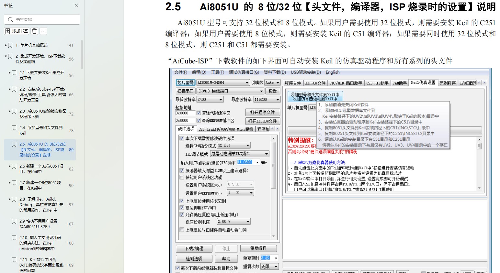Enable 使能用户系统区功能 checkbox

182,177
